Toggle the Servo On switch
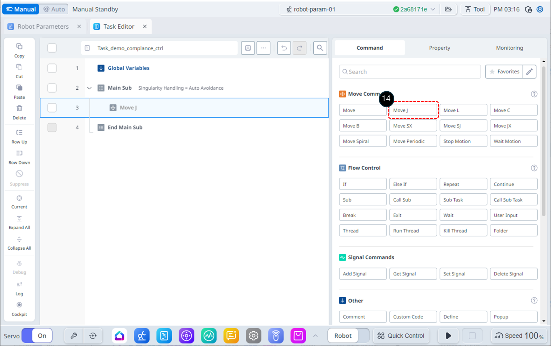The image size is (551, 346). 37,336
